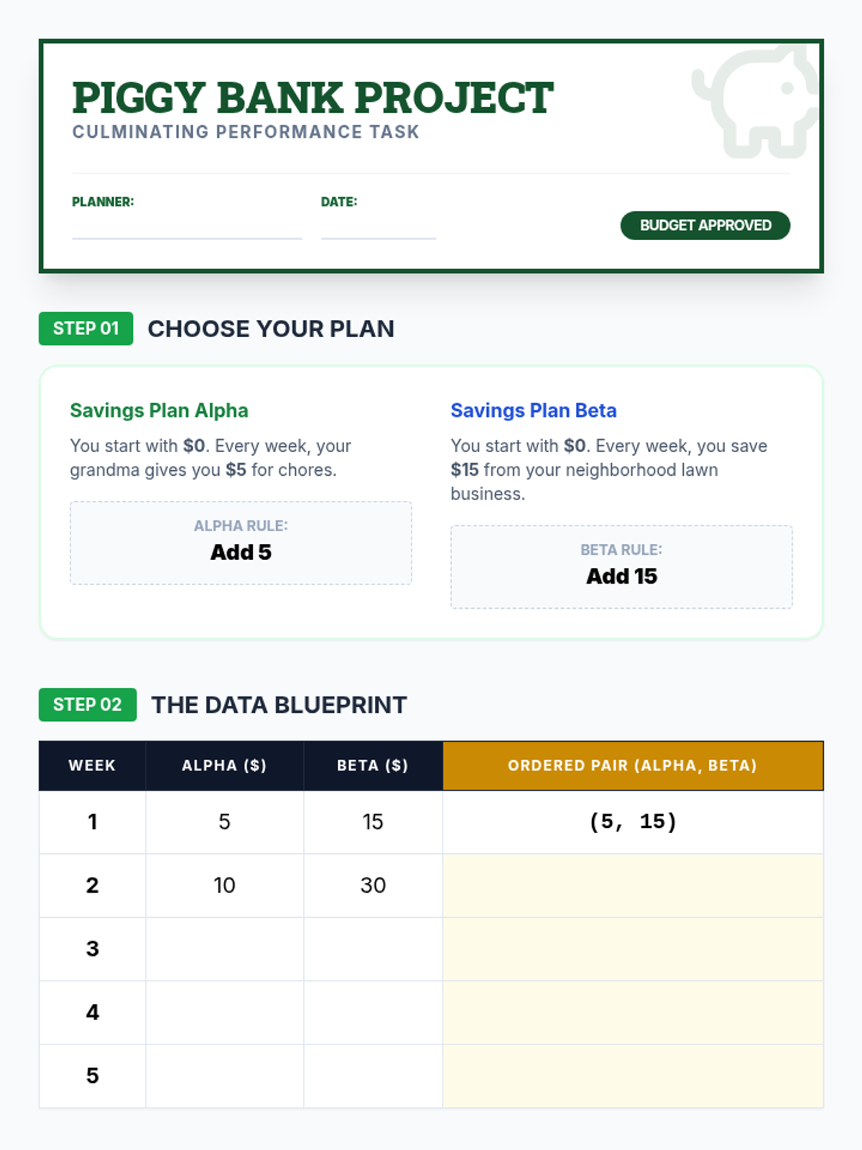Click the empty ordered pair cell for week 2
This screenshot has width=862, height=1150.
click(x=633, y=885)
